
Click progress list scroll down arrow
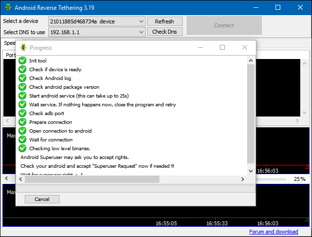[x=251, y=171]
